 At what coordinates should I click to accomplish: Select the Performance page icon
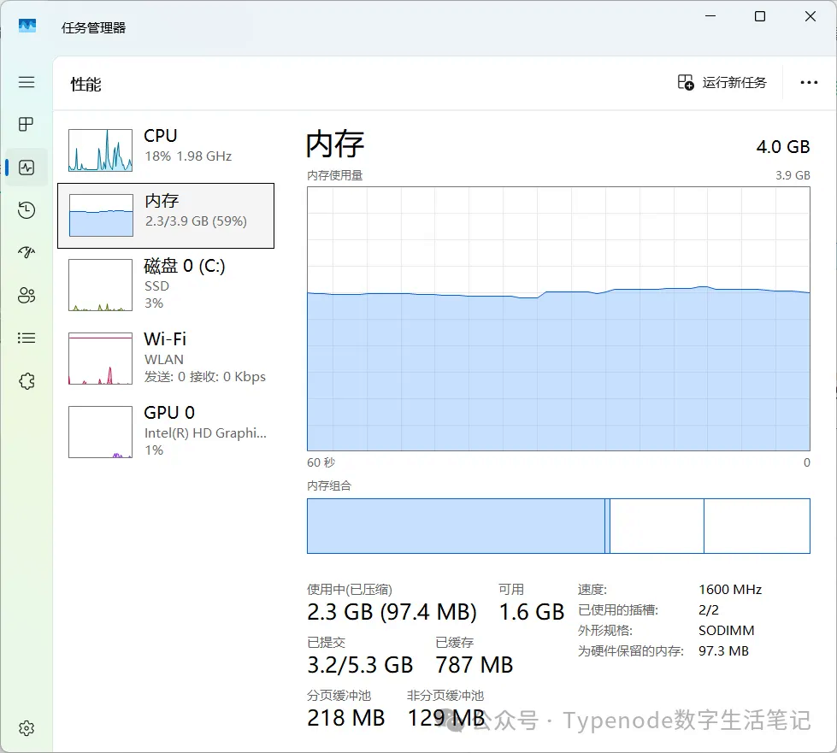coord(27,168)
